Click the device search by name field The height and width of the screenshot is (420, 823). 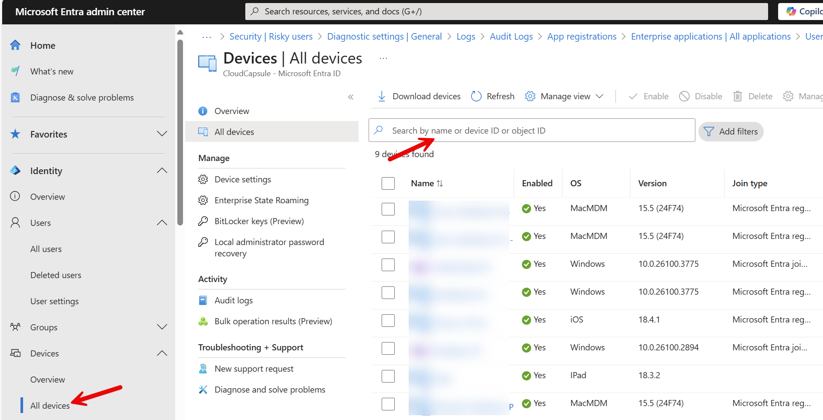pos(532,130)
